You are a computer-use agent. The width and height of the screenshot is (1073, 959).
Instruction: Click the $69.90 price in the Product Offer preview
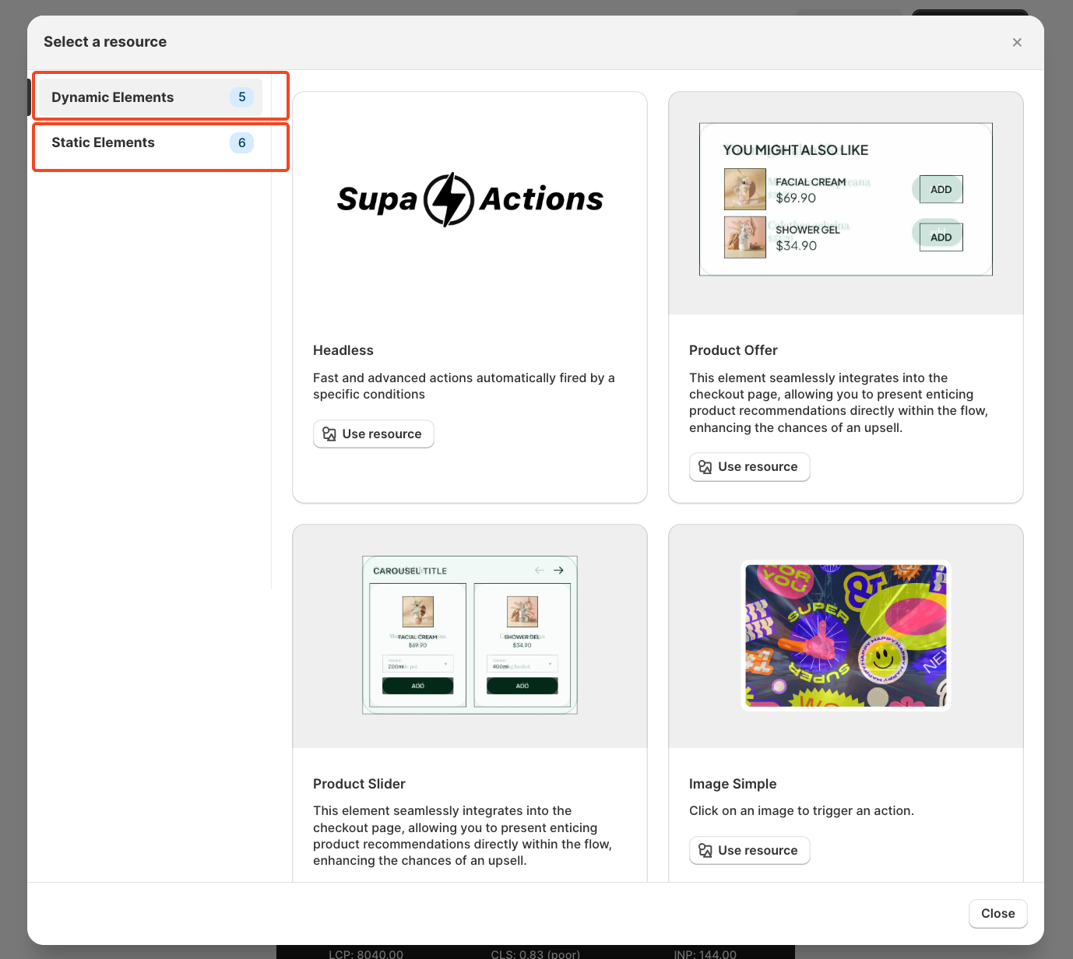tap(796, 198)
